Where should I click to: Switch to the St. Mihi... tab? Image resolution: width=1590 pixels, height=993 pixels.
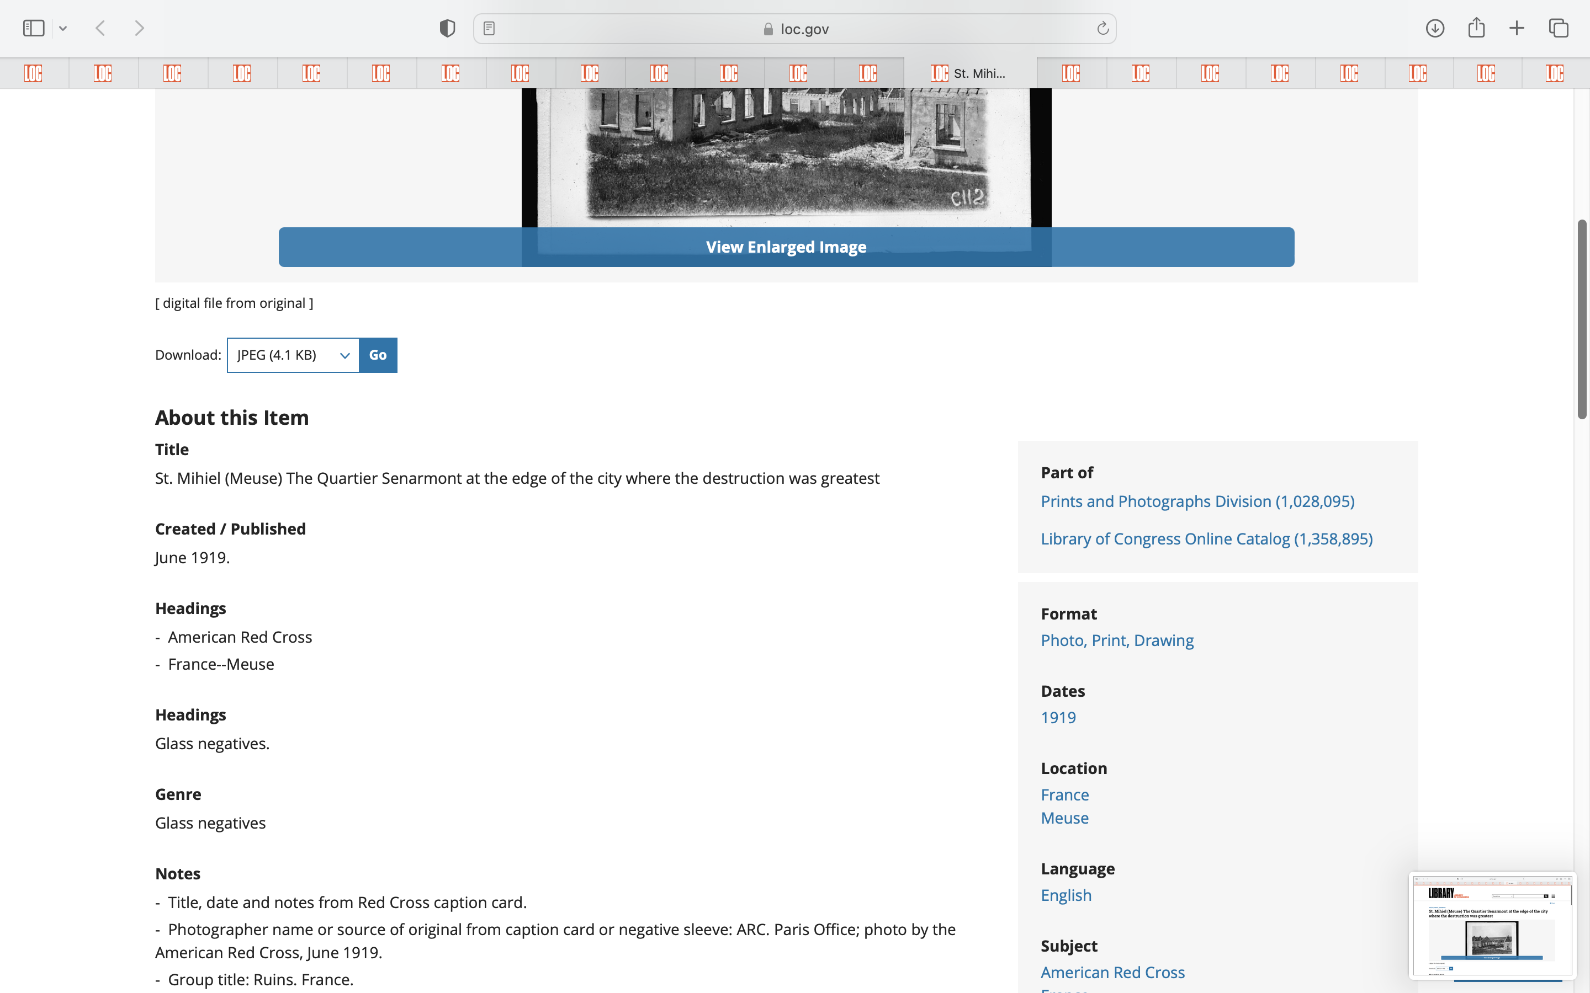click(970, 73)
